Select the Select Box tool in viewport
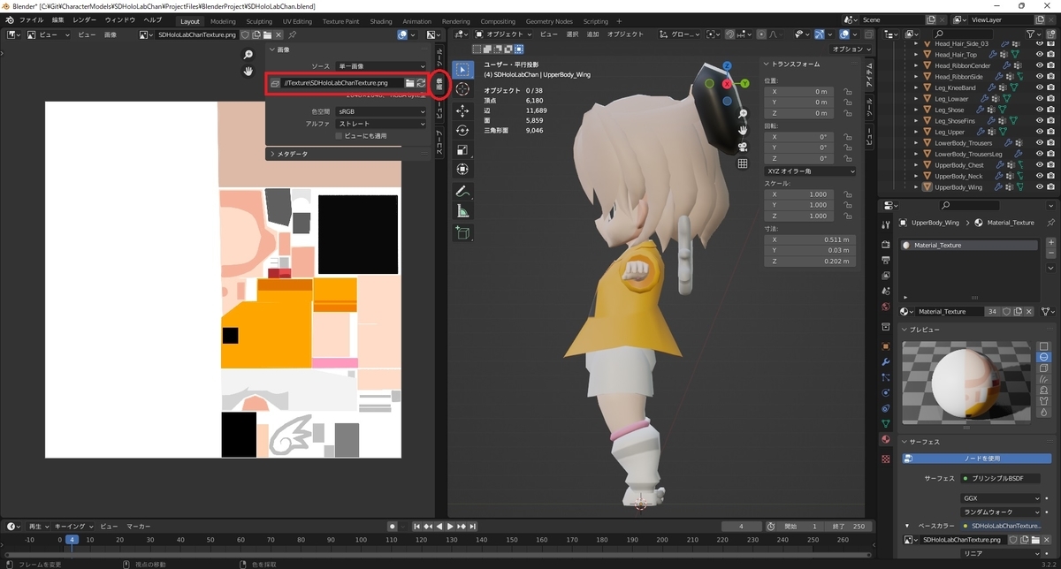1061x569 pixels. (462, 70)
